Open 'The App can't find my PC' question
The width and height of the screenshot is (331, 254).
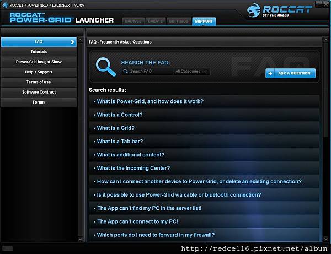point(204,208)
